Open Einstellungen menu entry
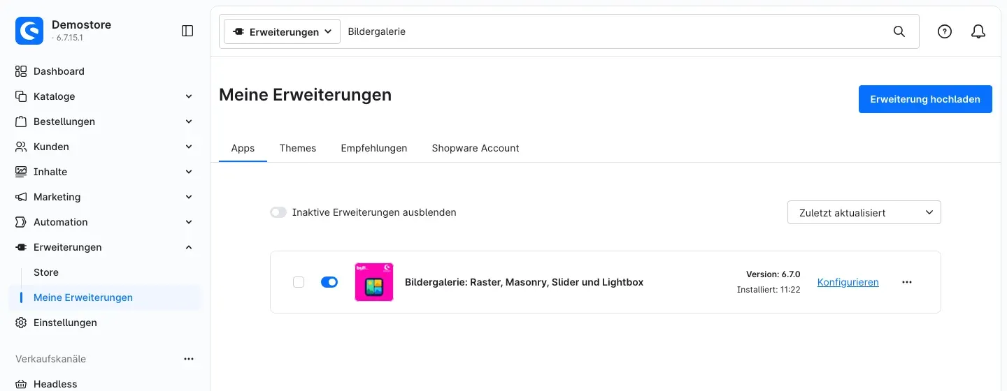Screen dimensions: 1007x391 tap(65, 323)
